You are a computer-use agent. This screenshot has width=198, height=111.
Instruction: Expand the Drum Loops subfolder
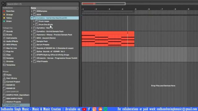click(34, 21)
